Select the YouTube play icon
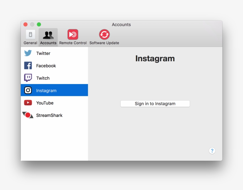The image size is (243, 190). click(28, 103)
